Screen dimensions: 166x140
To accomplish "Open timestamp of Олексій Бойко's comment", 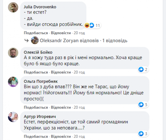I will (x=79, y=72).
